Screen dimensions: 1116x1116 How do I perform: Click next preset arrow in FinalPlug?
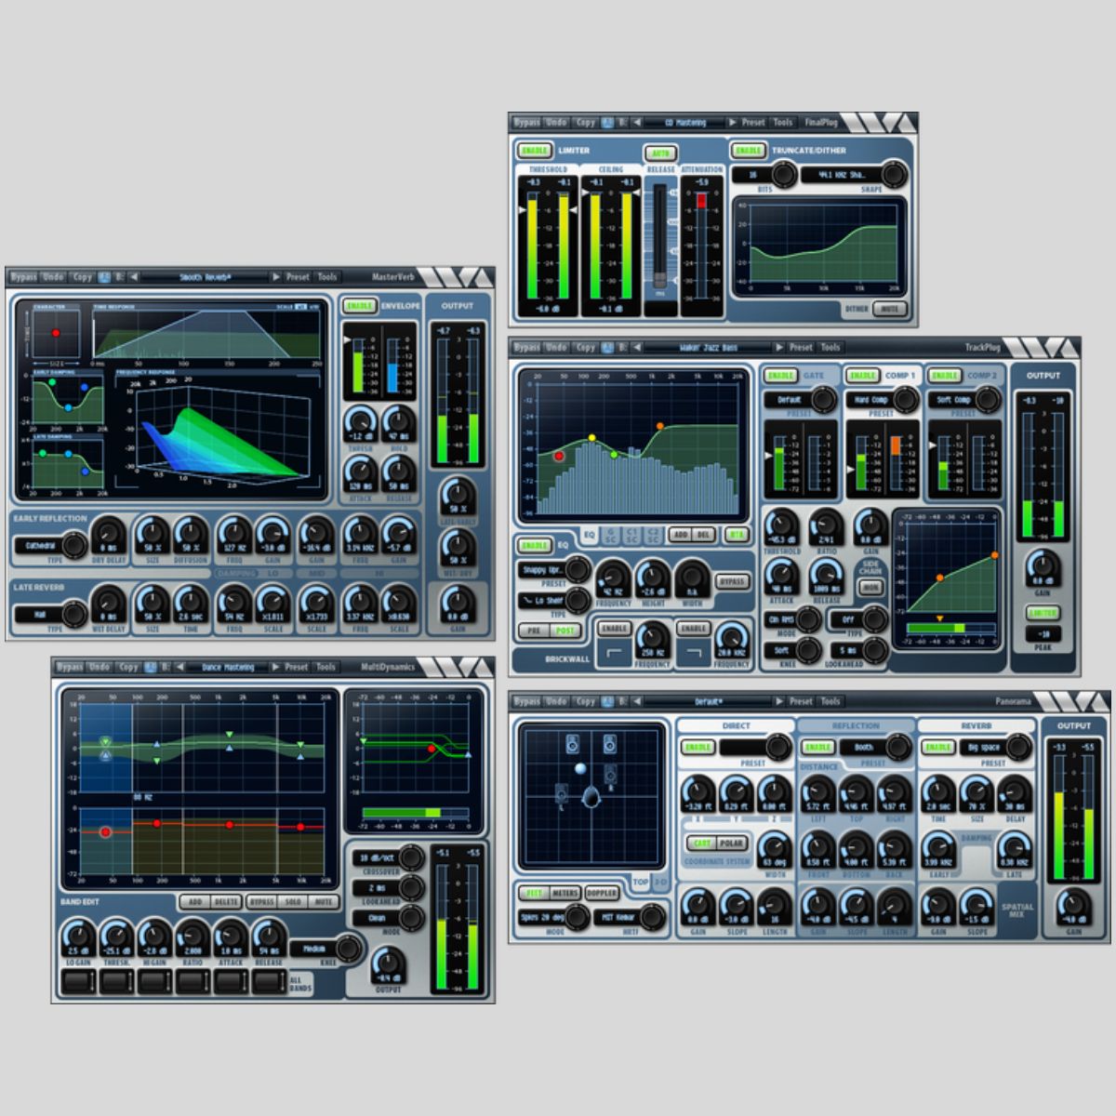[x=732, y=122]
